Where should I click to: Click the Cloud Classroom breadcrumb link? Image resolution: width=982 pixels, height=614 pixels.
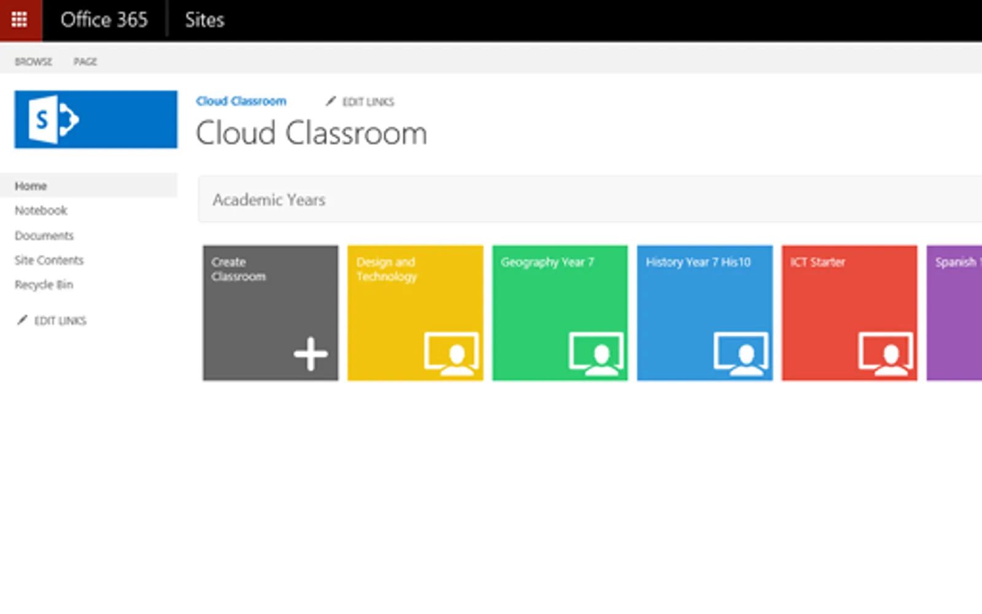pos(241,101)
